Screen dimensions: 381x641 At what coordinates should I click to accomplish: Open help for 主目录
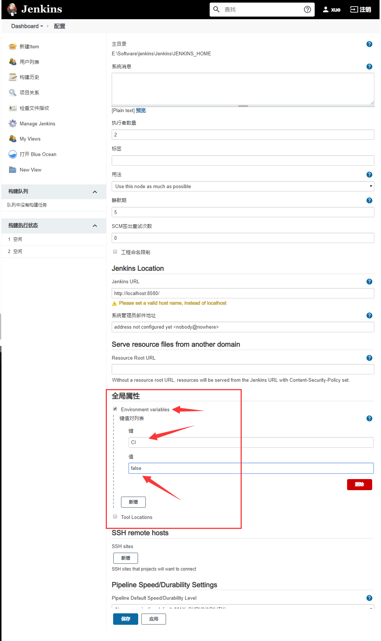[369, 44]
